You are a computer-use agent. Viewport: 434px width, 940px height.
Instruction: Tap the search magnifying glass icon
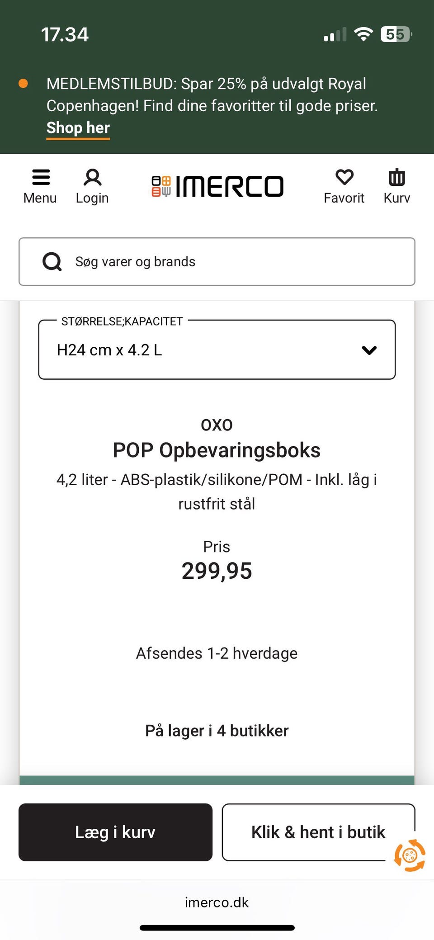(52, 261)
